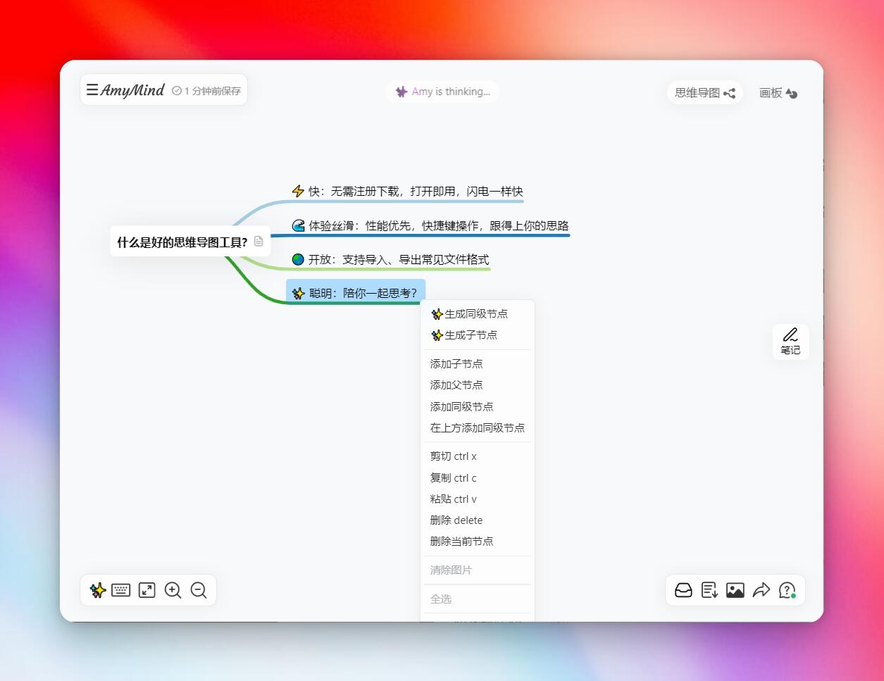This screenshot has width=884, height=681.
Task: Click the image export icon
Action: tap(735, 590)
